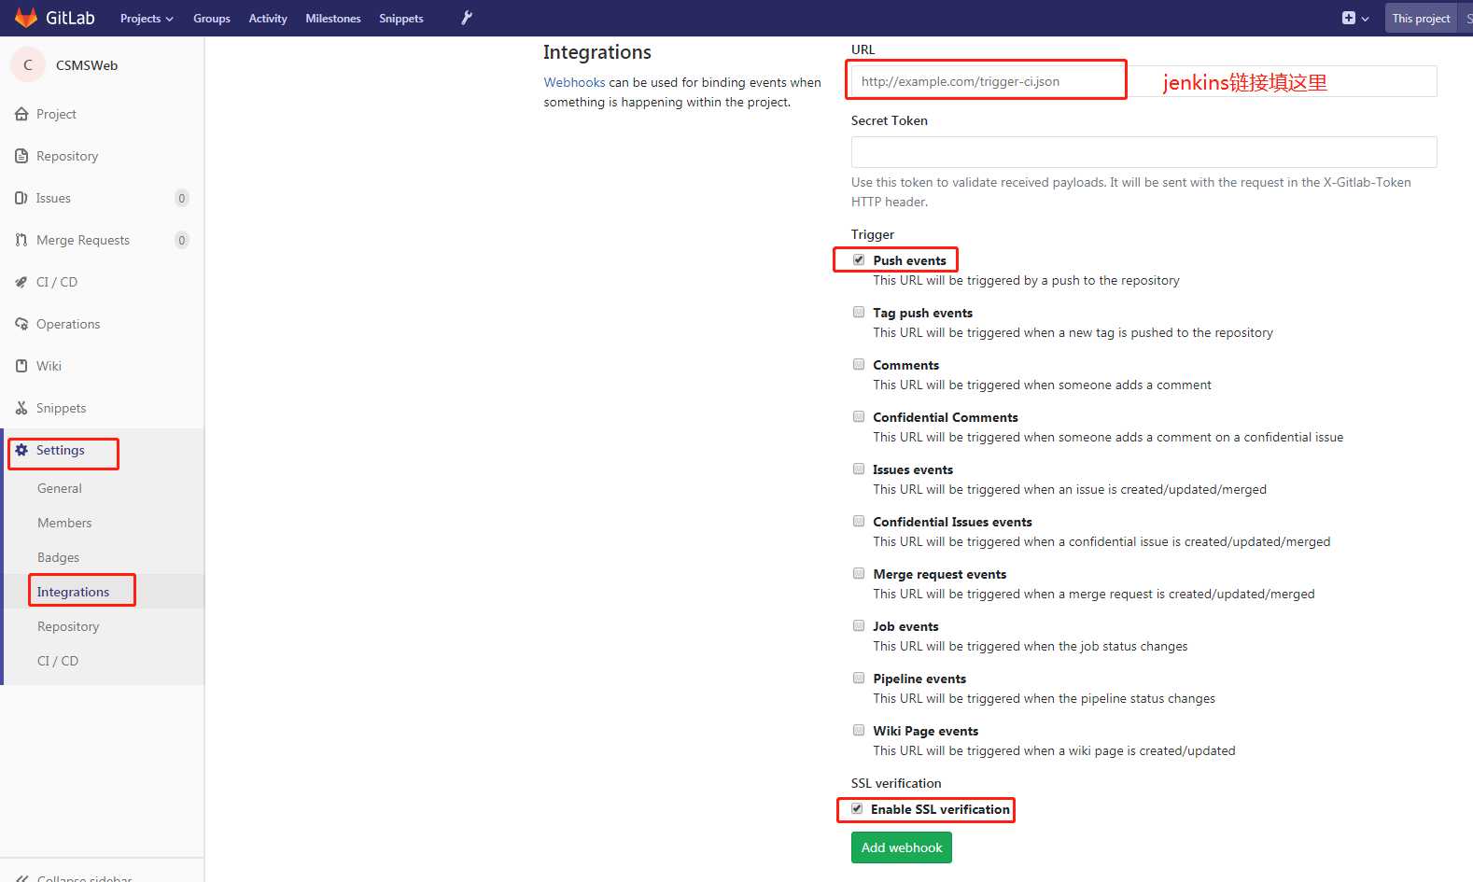Enable the Job events checkbox
This screenshot has width=1473, height=882.
coord(859,625)
